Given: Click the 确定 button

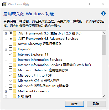Looking at the screenshot, I should (74, 104).
